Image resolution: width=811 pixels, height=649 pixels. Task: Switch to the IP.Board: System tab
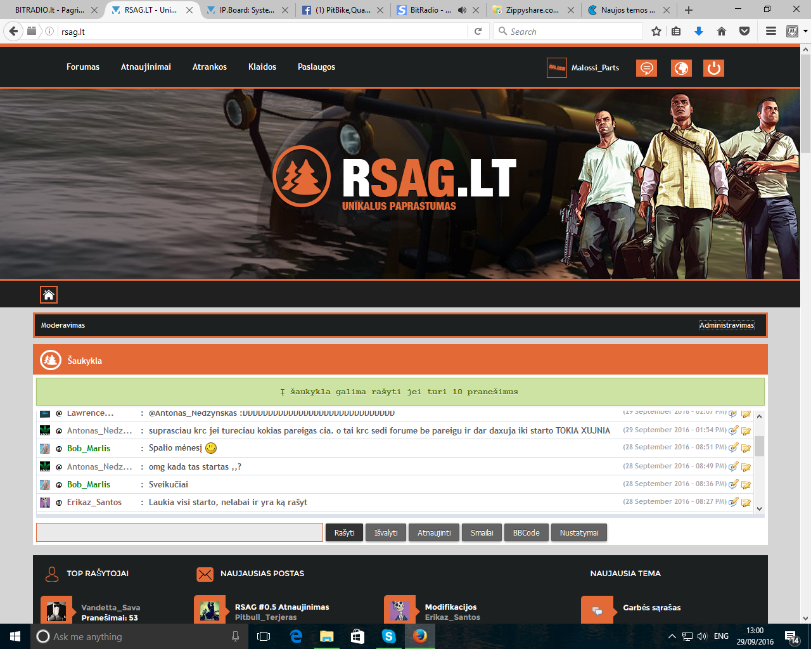(x=247, y=10)
